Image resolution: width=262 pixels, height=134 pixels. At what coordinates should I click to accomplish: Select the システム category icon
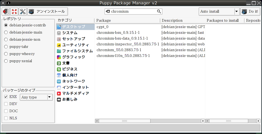coord(59,33)
